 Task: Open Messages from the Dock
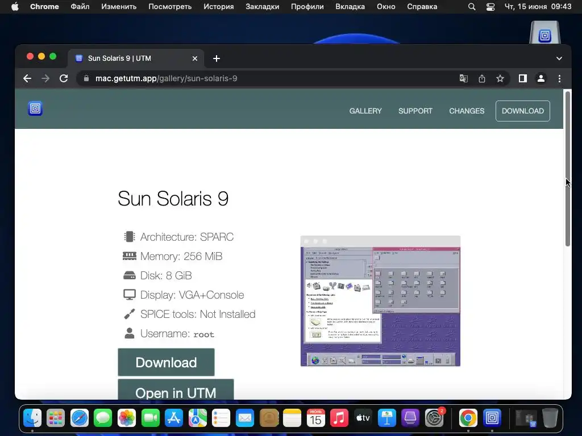tap(103, 418)
